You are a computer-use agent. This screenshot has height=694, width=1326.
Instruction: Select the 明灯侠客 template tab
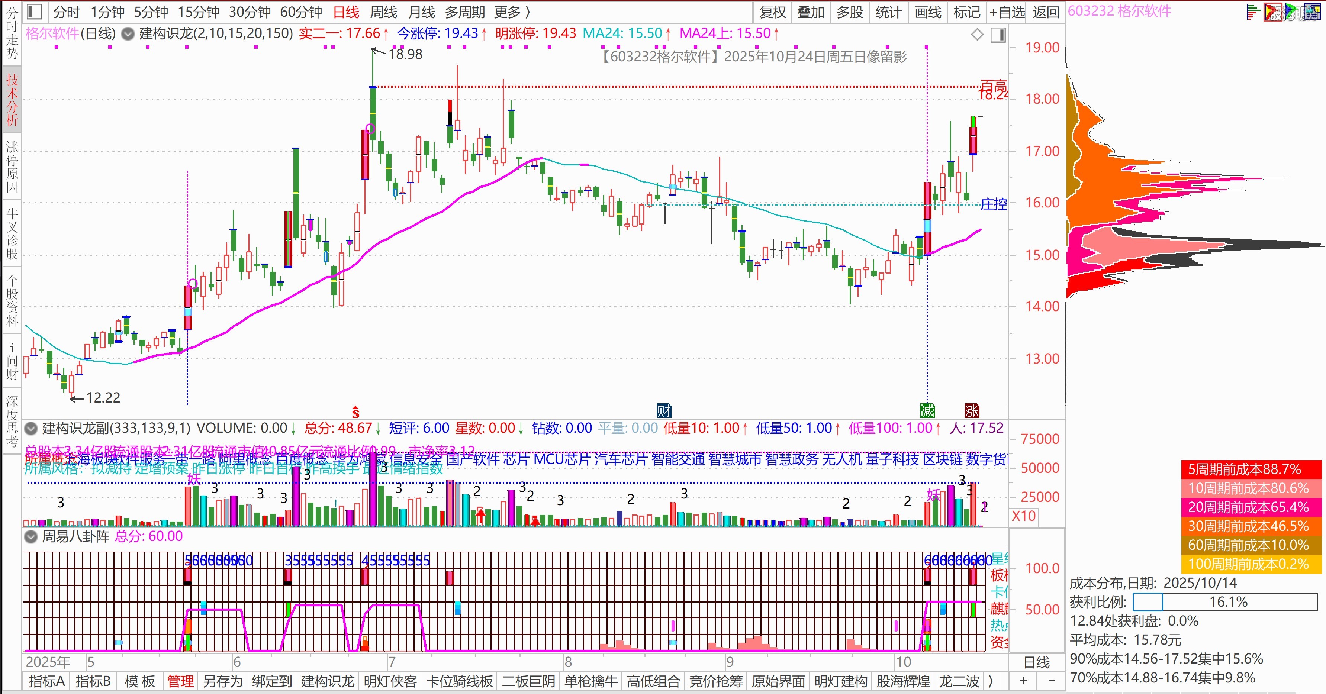[x=390, y=681]
